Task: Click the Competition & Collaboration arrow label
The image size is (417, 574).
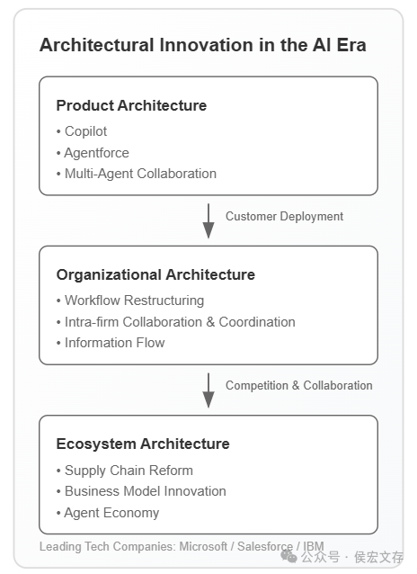Action: (x=299, y=385)
